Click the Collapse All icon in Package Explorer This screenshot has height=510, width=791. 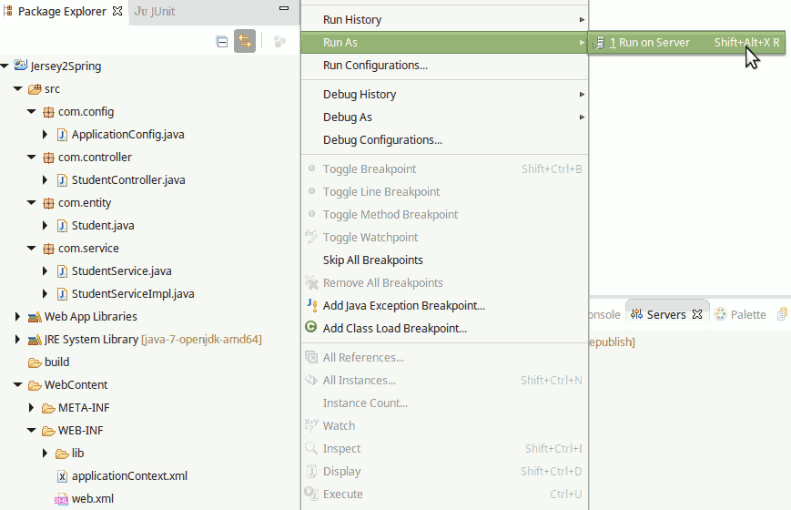coord(222,41)
